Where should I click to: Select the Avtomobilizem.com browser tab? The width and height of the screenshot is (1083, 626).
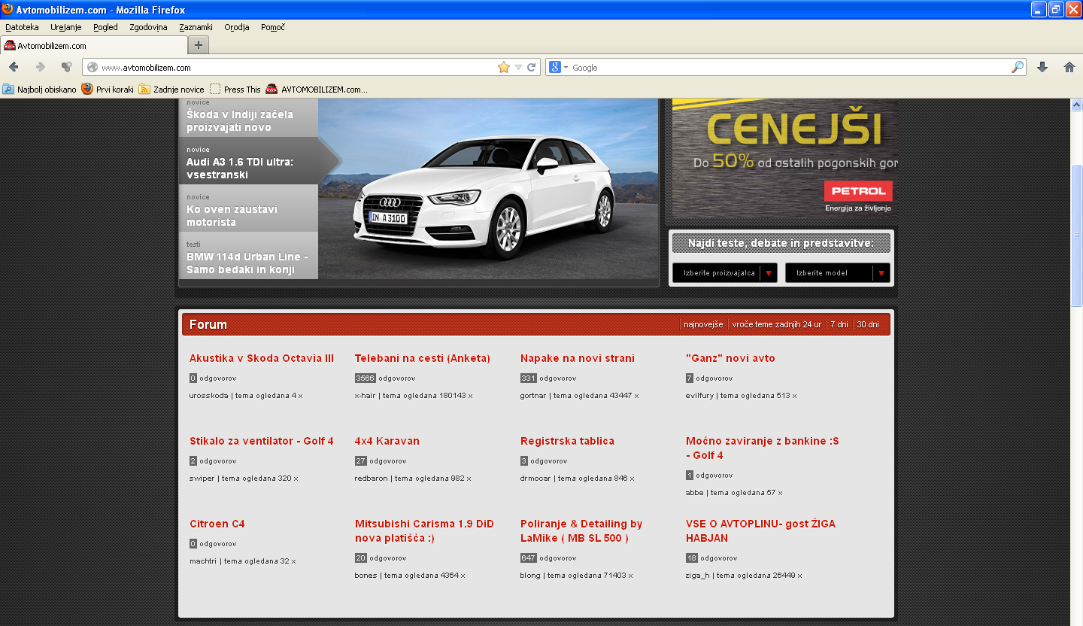point(93,46)
